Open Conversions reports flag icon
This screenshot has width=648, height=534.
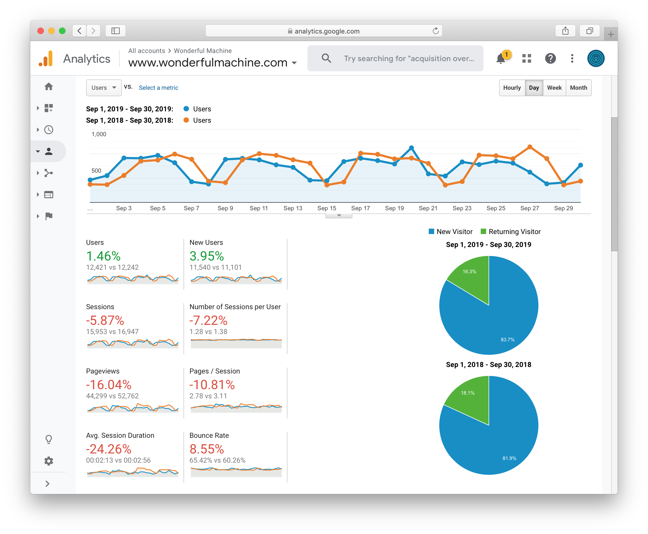(49, 216)
